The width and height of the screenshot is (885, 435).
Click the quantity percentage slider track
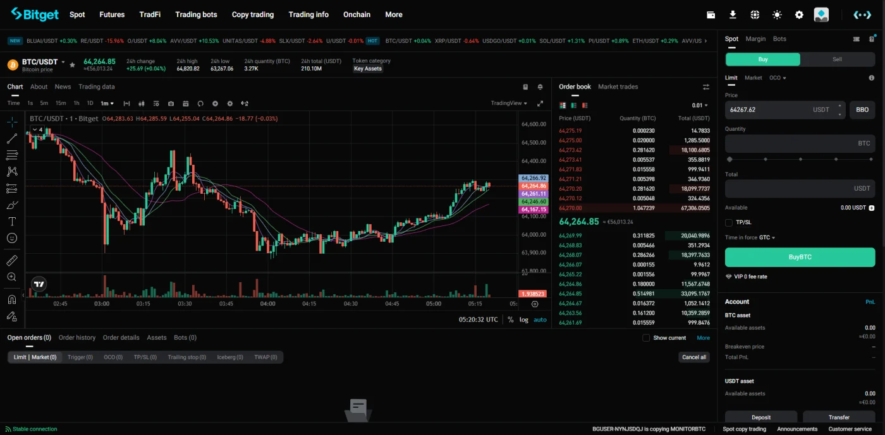click(800, 159)
